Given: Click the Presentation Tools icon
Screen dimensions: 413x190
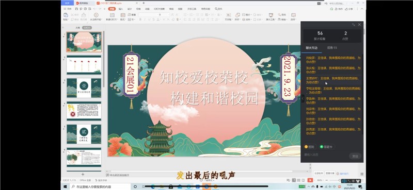Looking at the screenshot, I should [x=271, y=15].
